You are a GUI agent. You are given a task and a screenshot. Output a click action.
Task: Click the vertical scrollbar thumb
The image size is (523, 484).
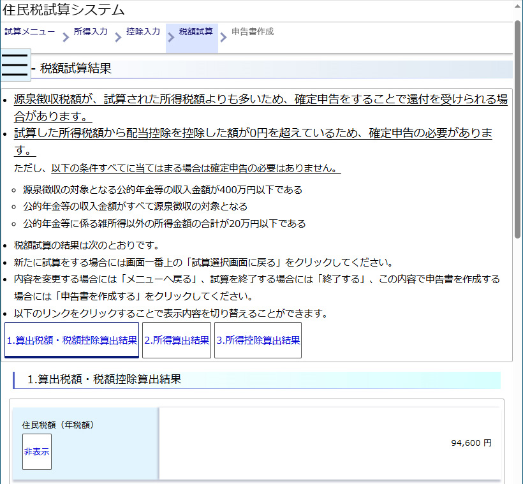(517, 128)
